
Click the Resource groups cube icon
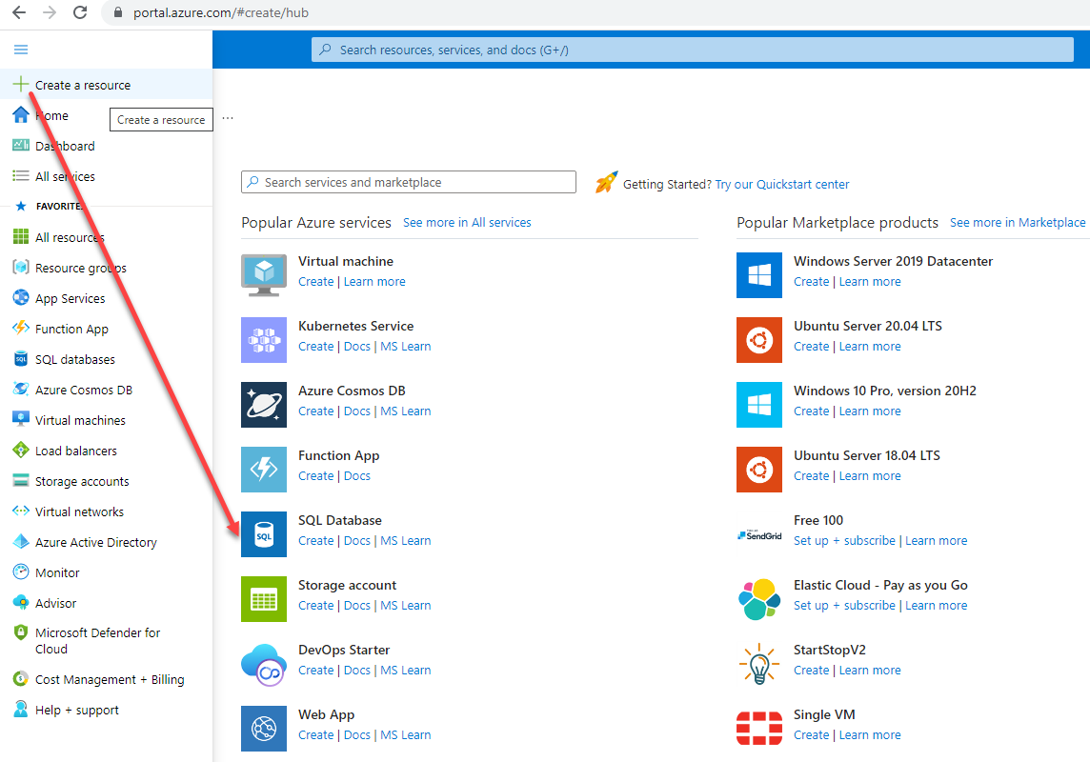point(21,268)
